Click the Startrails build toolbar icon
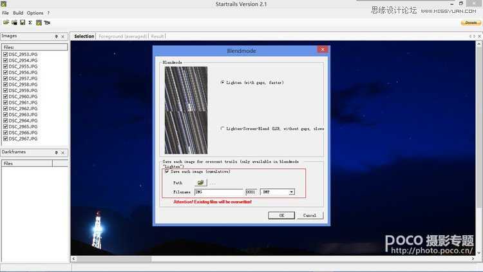The height and width of the screenshot is (272, 483). [39, 22]
